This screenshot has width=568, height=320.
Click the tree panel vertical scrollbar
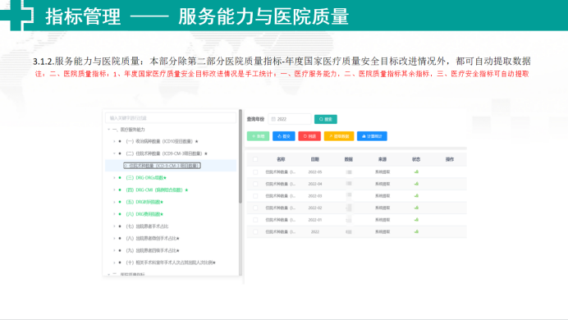click(x=240, y=157)
